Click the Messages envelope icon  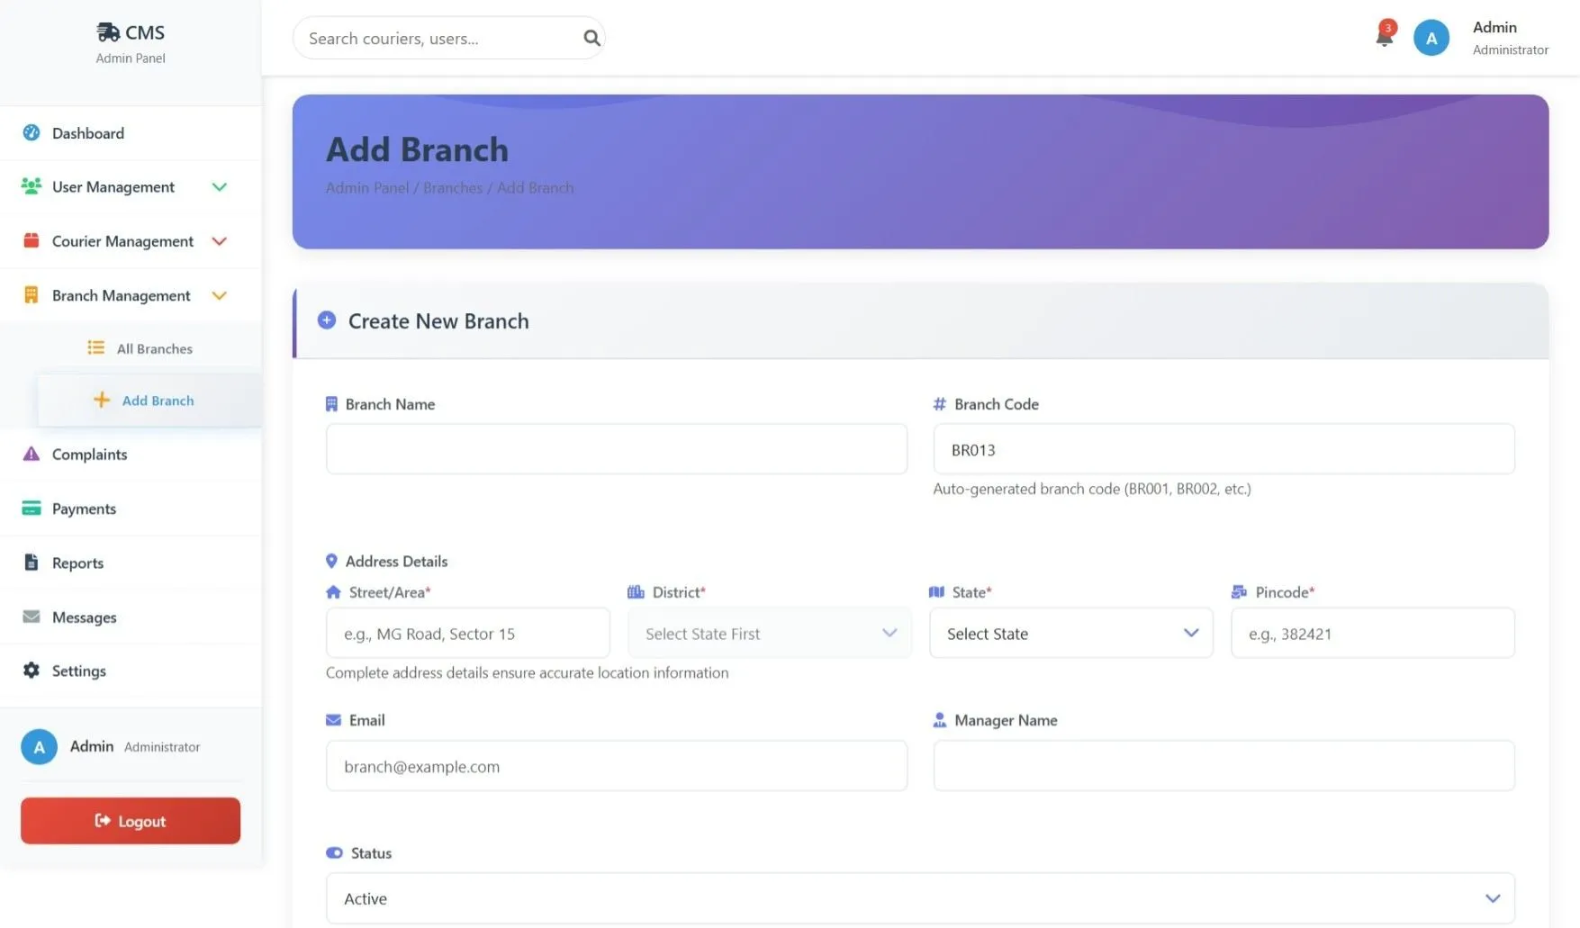click(32, 617)
